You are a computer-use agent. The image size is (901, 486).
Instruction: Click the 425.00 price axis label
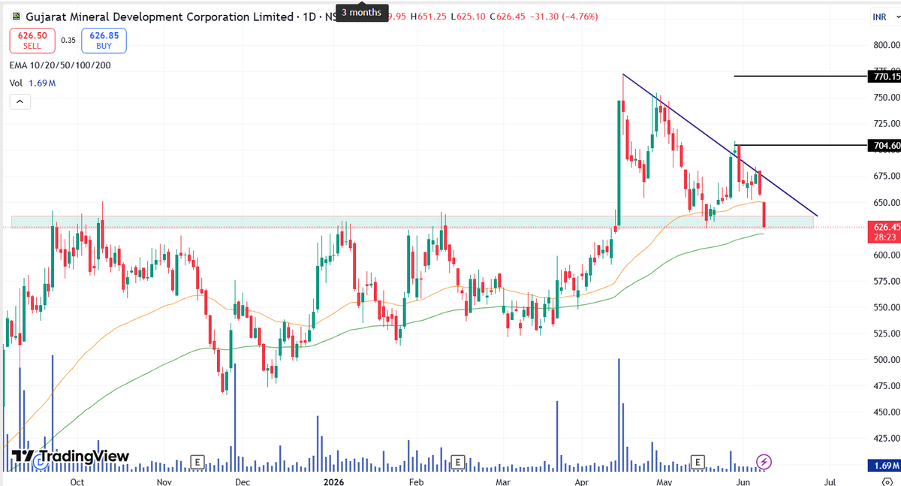pos(886,439)
